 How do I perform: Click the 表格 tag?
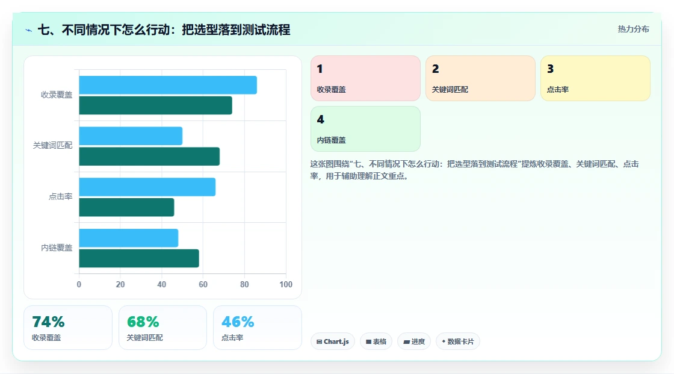pos(376,341)
